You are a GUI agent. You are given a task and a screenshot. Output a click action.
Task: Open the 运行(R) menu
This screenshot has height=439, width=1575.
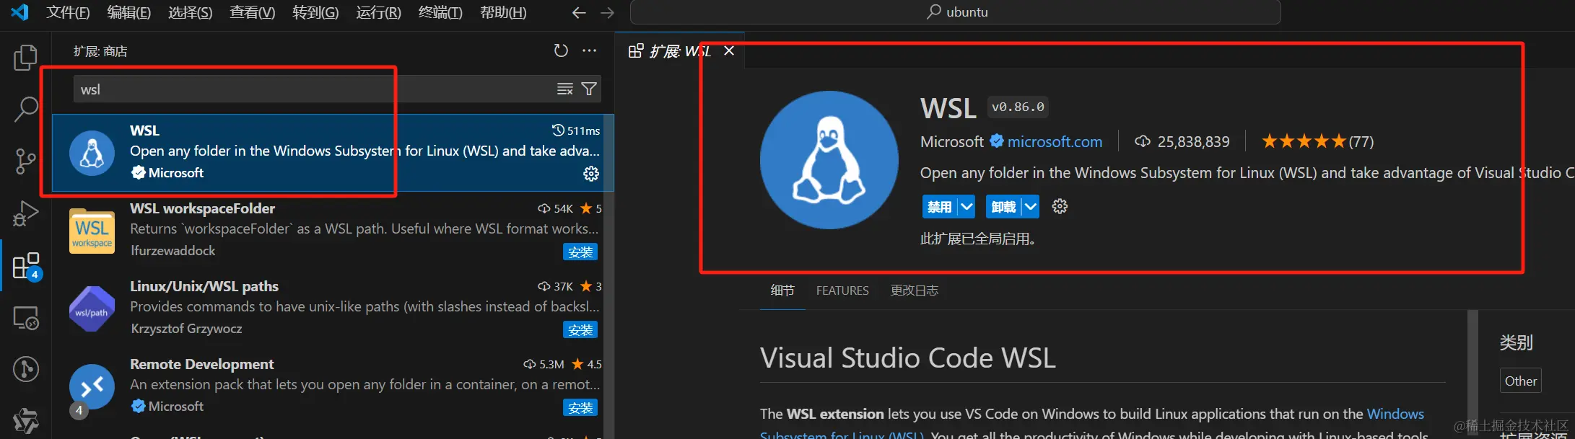[x=378, y=12]
